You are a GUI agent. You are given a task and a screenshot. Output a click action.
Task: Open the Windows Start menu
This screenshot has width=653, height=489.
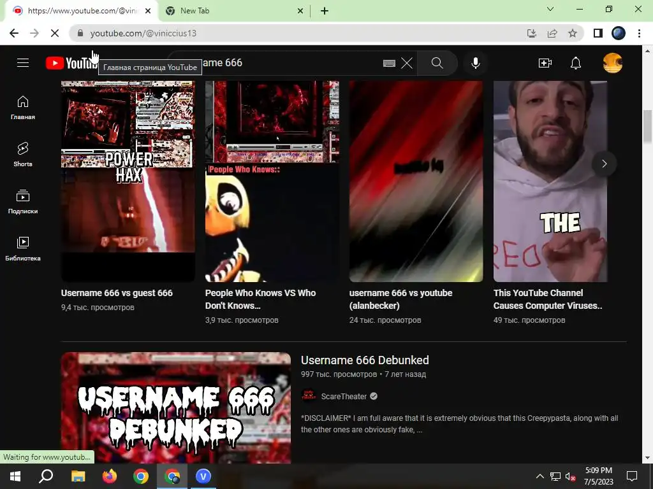(x=15, y=476)
